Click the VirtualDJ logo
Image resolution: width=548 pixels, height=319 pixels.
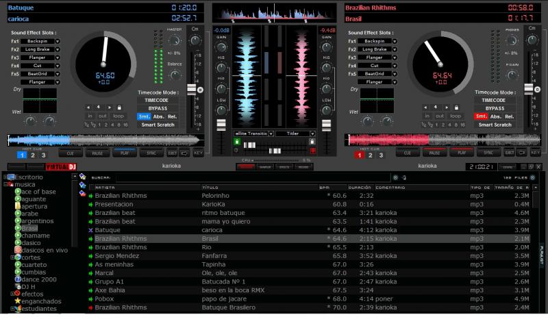61,166
